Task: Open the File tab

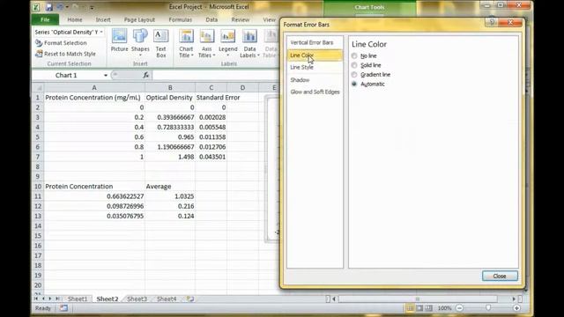Action: (x=45, y=19)
